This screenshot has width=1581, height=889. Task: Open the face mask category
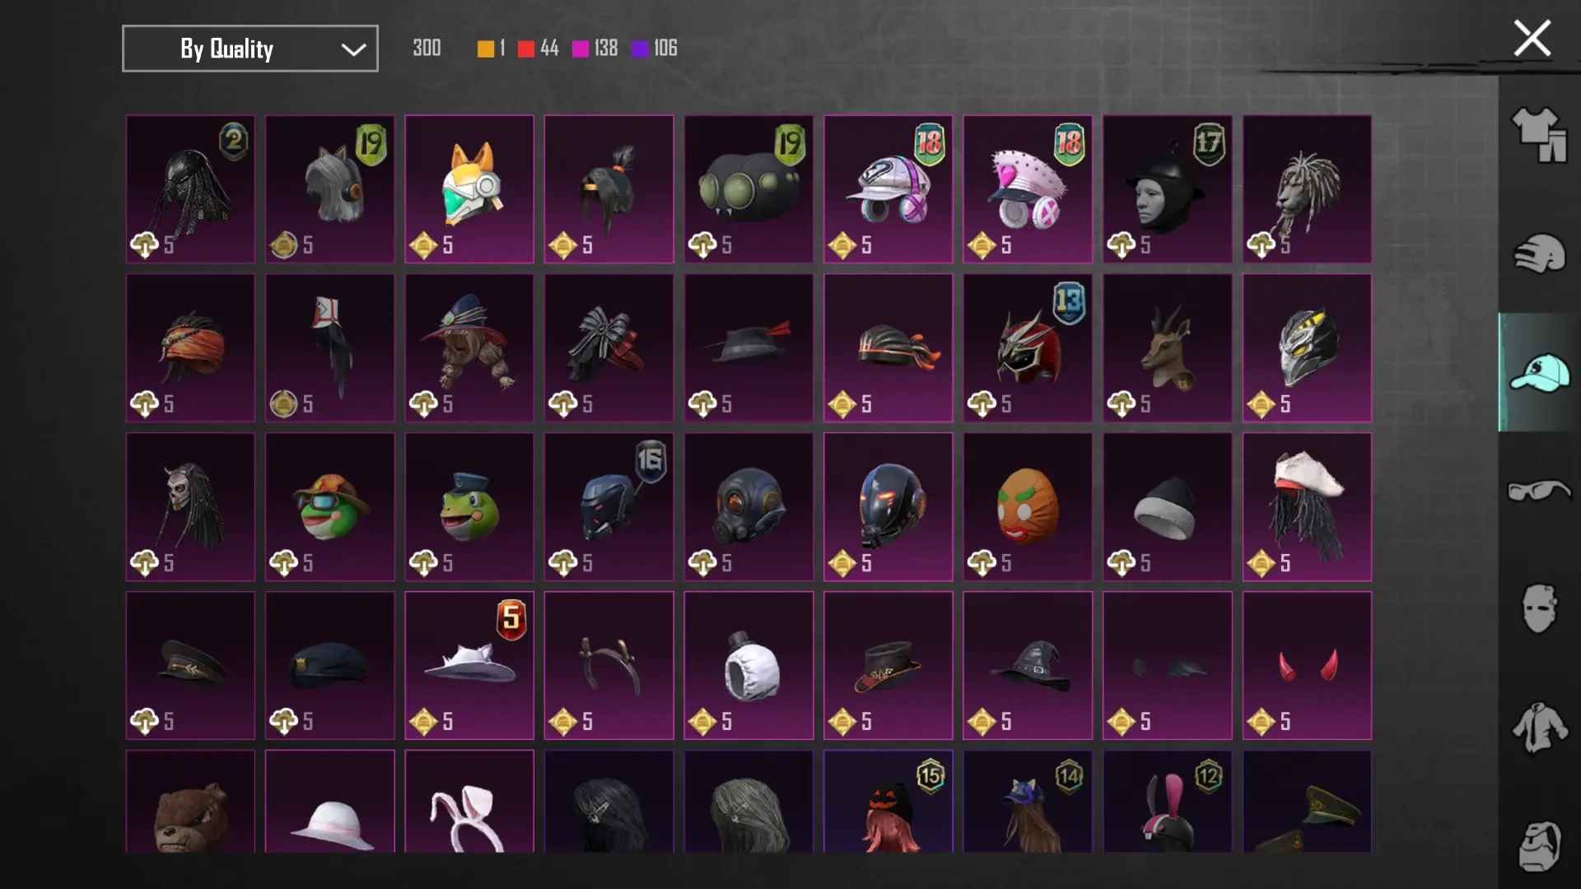[x=1538, y=608]
